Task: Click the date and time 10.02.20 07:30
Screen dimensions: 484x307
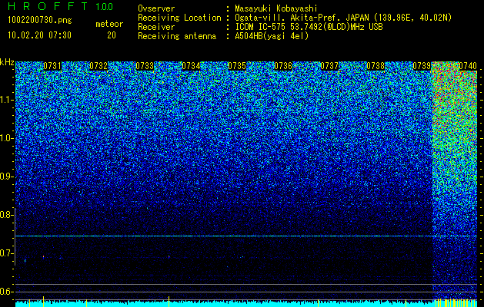Action: pyautogui.click(x=39, y=35)
